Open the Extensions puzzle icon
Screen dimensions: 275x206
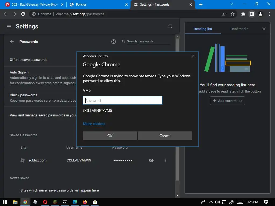coord(243,14)
